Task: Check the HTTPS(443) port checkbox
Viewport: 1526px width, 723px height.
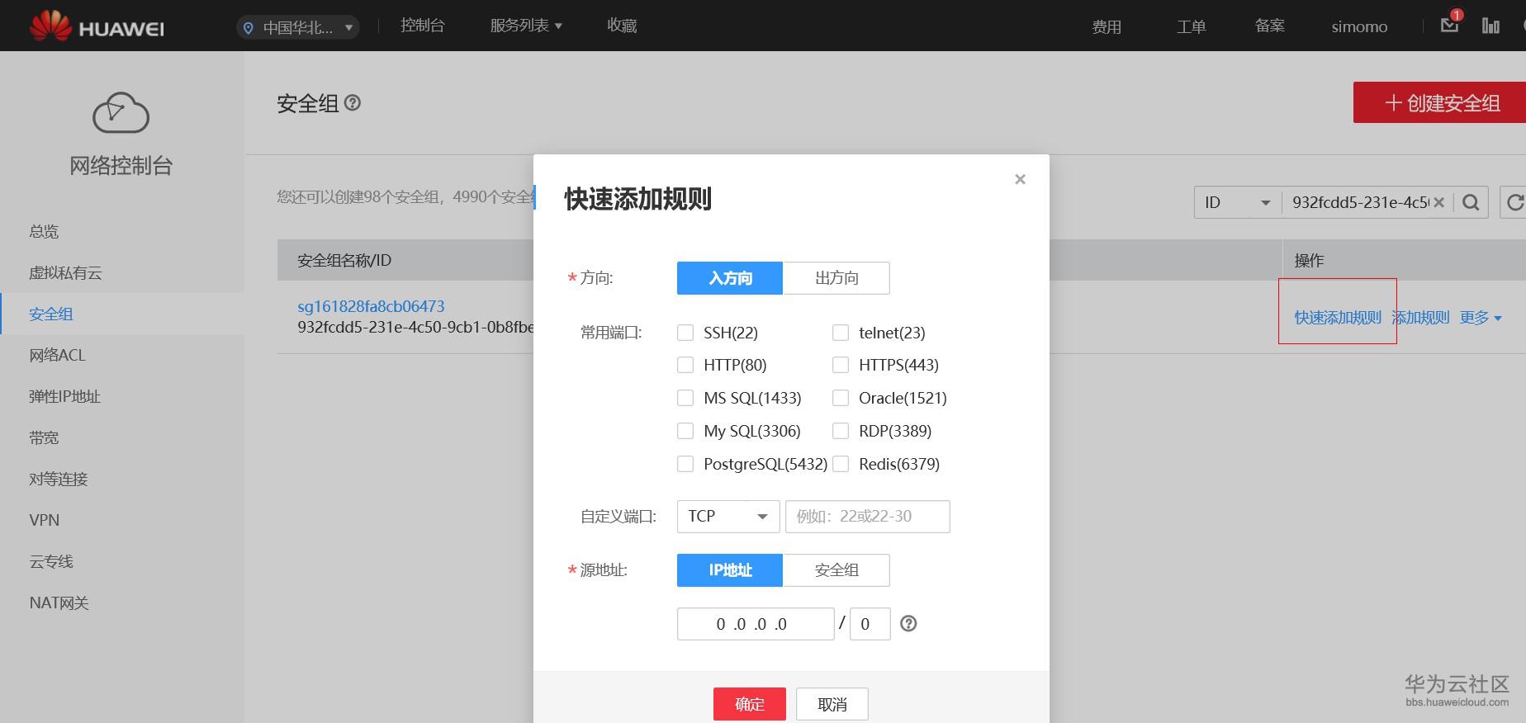Action: click(x=841, y=365)
